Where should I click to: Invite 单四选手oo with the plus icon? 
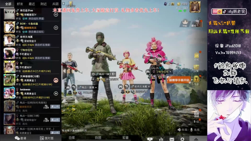coord(56,15)
